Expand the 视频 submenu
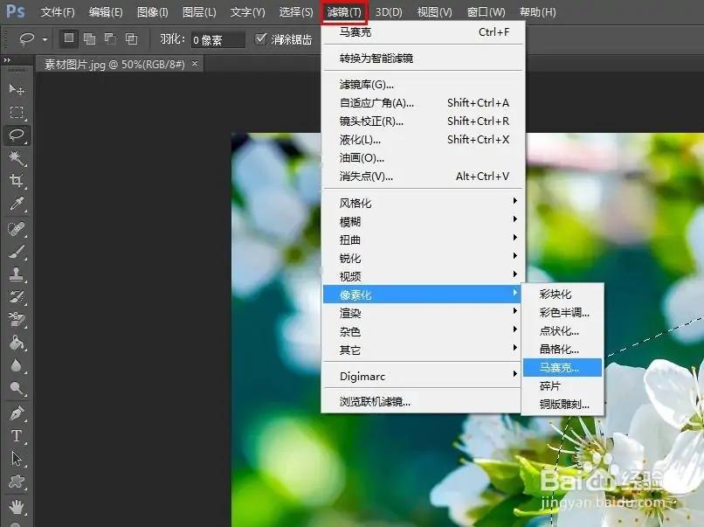 coord(422,276)
